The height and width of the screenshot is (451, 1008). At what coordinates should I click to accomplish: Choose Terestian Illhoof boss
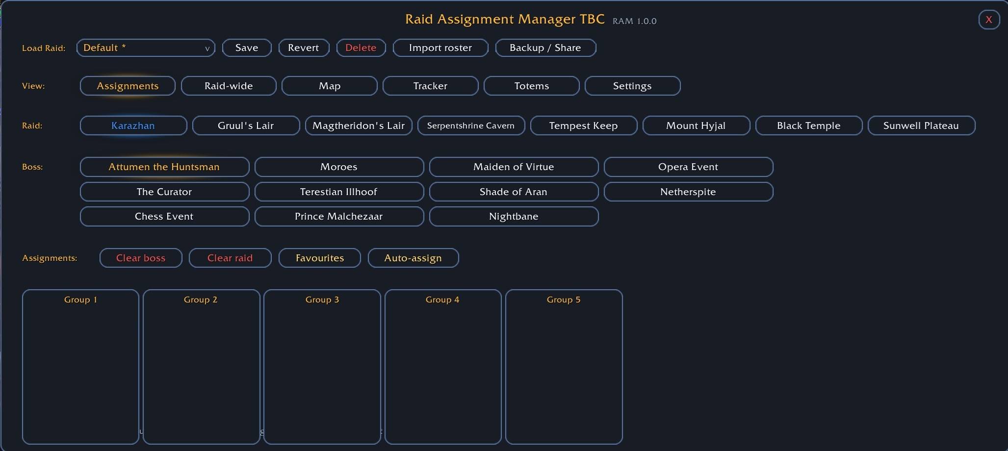tap(339, 192)
